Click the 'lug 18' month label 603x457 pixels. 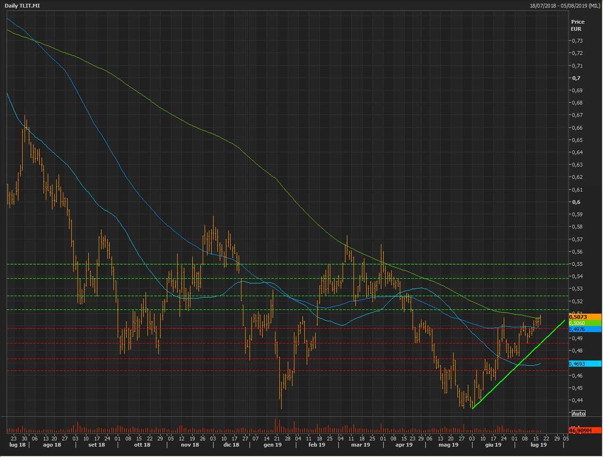(17, 445)
